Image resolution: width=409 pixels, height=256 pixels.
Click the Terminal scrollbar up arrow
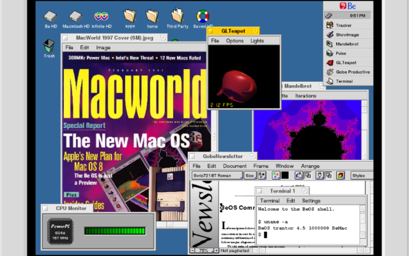pos(363,209)
